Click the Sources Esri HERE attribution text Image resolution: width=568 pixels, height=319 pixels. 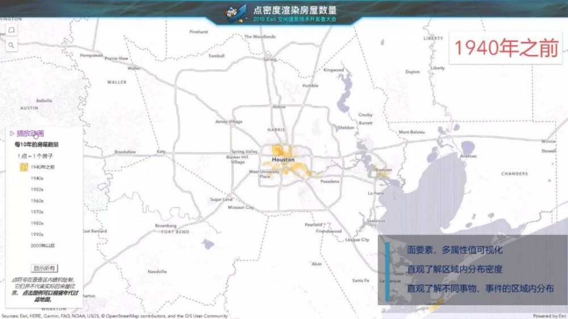coord(115,316)
